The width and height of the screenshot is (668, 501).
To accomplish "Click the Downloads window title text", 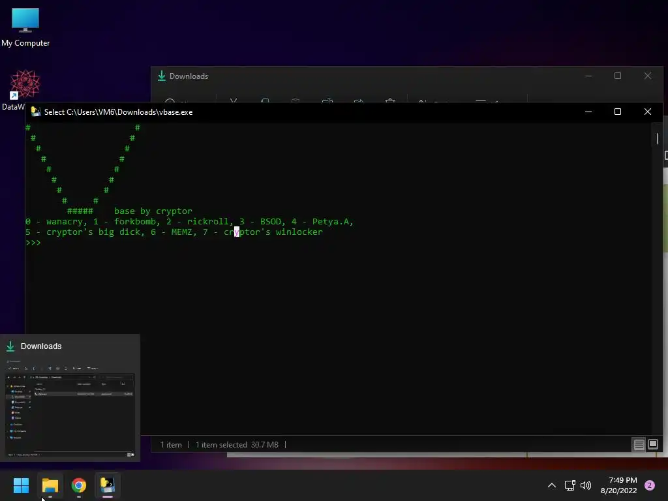I will pyautogui.click(x=189, y=76).
